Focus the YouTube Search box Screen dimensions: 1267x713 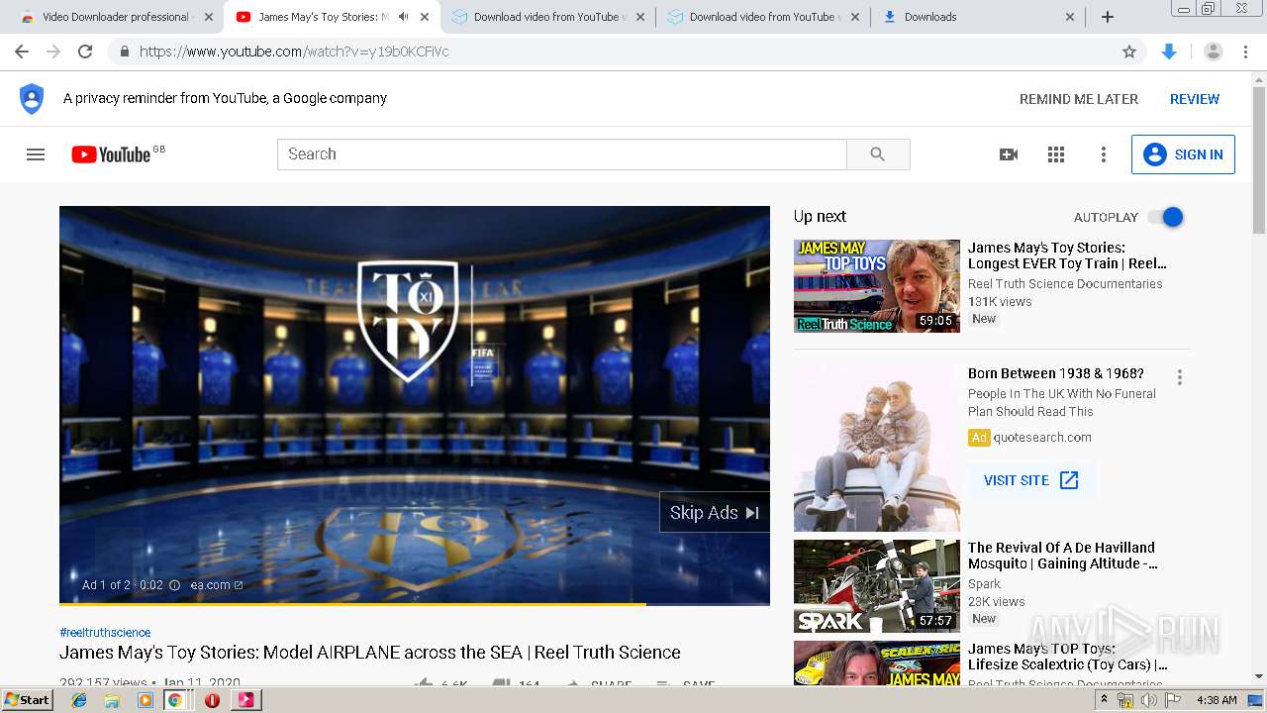click(562, 154)
